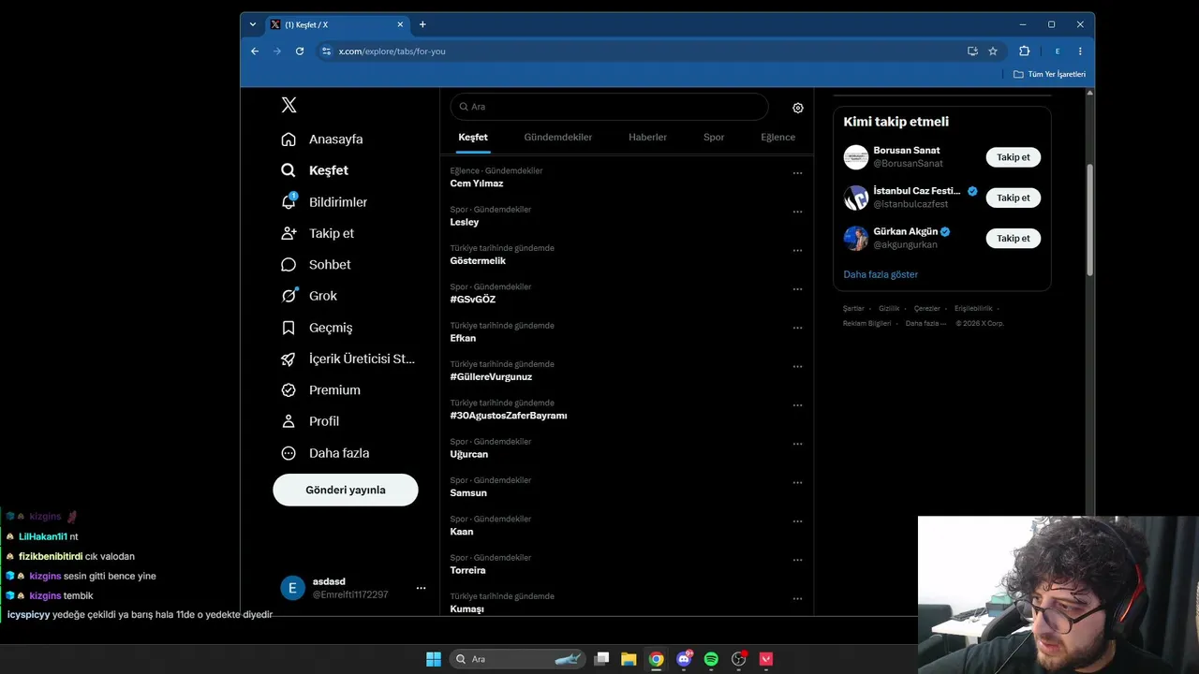Open the Gizlilik footer link

coord(889,308)
